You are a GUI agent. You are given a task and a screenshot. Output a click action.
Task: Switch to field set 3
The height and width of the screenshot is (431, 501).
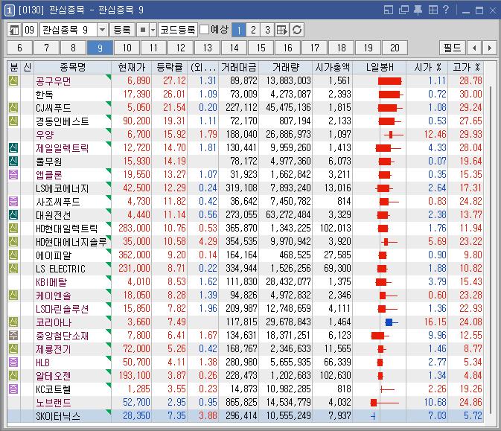point(267,30)
